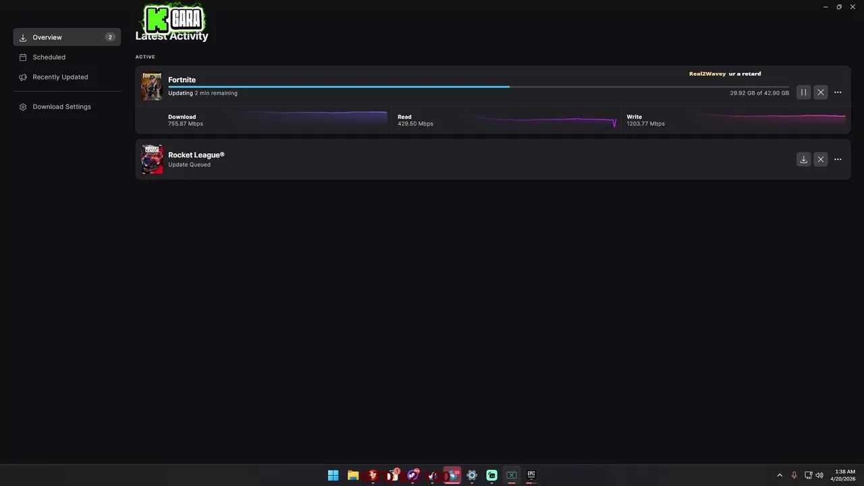Viewport: 864px width, 486px height.
Task: Click the Fortnite update progress bar
Action: 478,86
